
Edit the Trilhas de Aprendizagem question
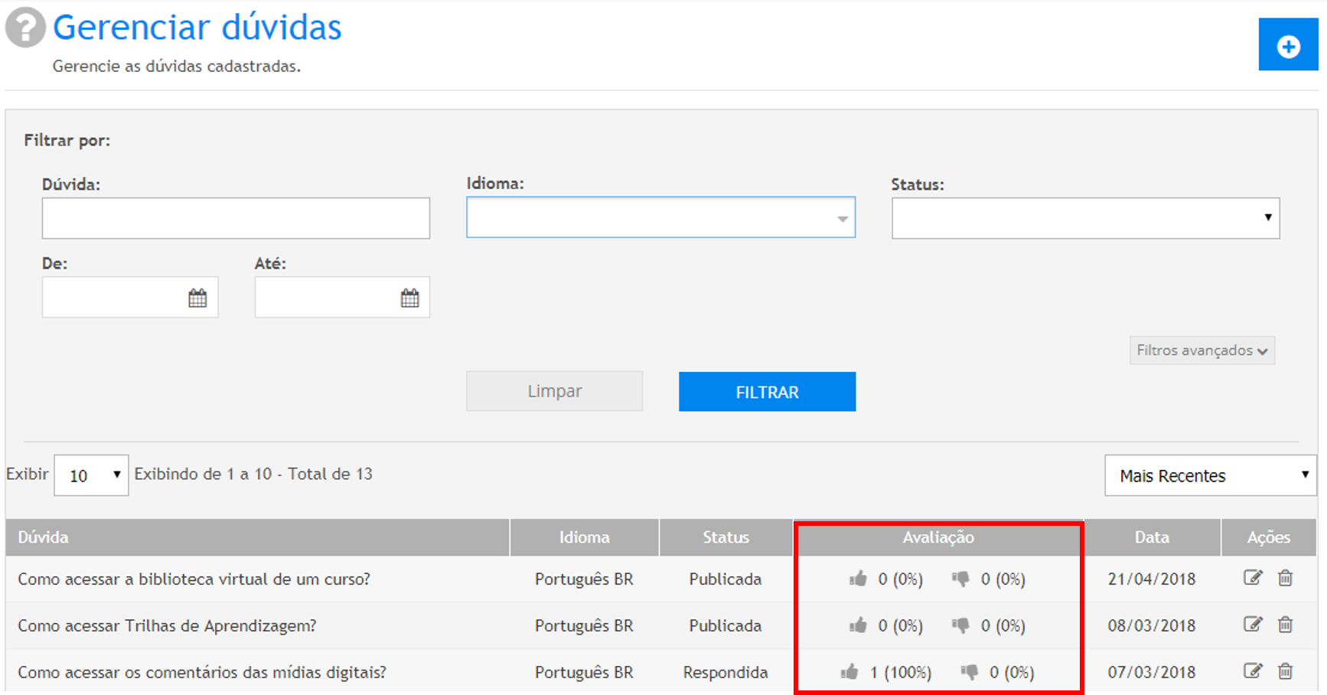(x=1252, y=625)
